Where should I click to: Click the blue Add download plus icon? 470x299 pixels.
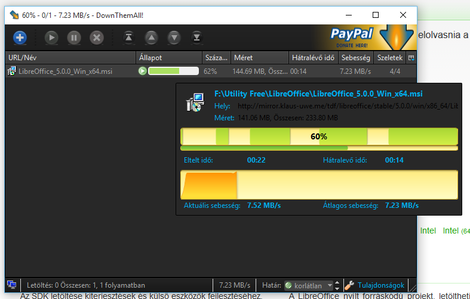20,38
